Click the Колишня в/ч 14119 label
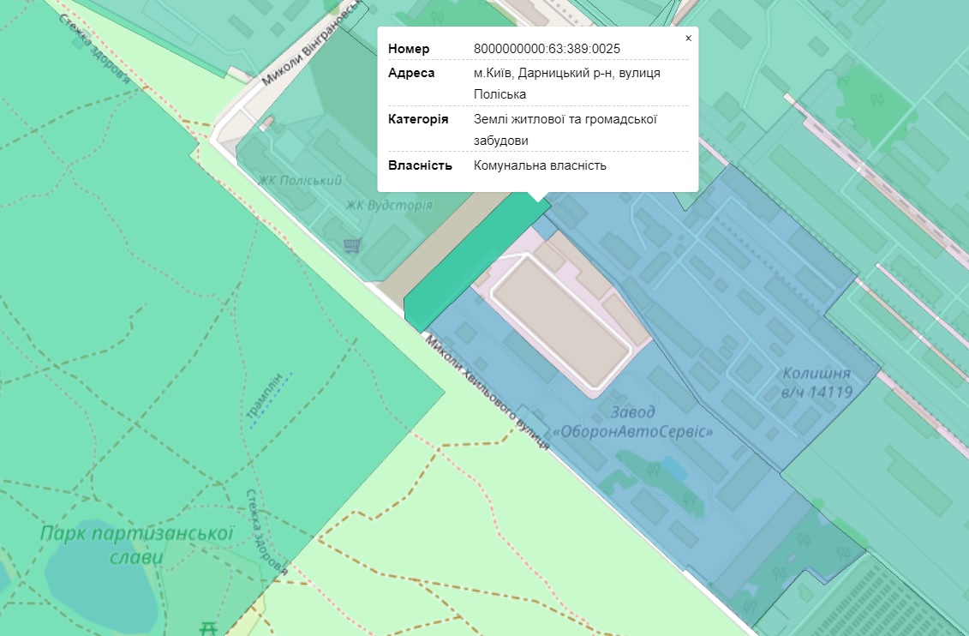 pyautogui.click(x=816, y=383)
